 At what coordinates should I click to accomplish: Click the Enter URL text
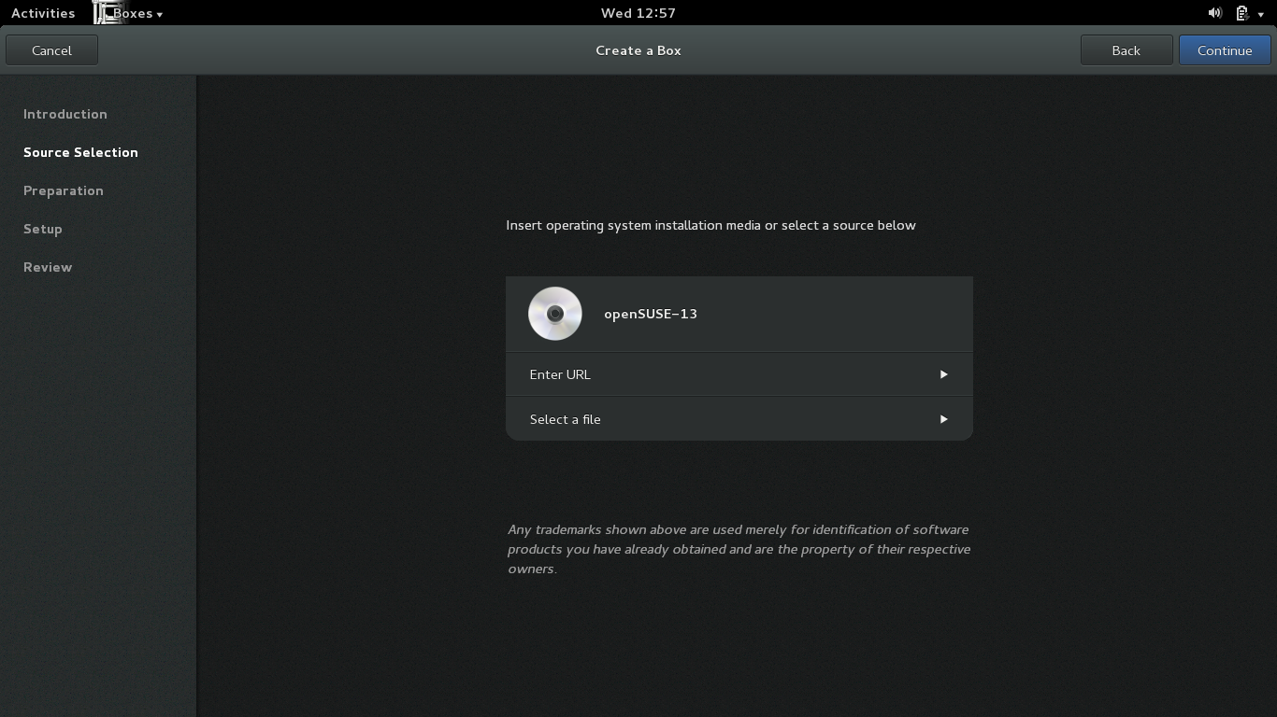560,374
